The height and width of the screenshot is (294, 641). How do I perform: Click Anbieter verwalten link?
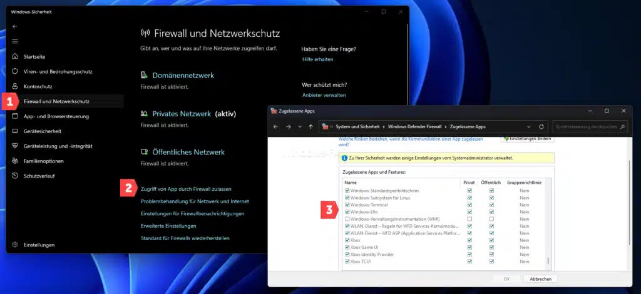[x=324, y=95]
